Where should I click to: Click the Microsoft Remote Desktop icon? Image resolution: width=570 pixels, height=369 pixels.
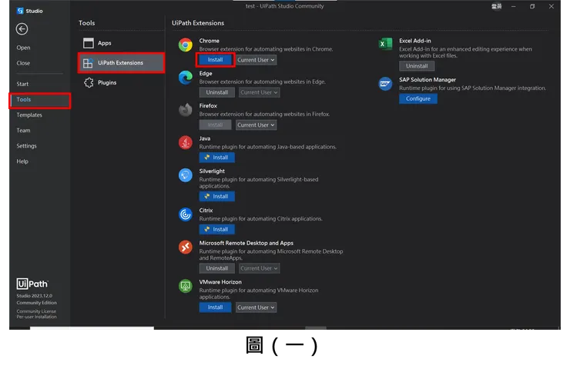click(x=186, y=247)
